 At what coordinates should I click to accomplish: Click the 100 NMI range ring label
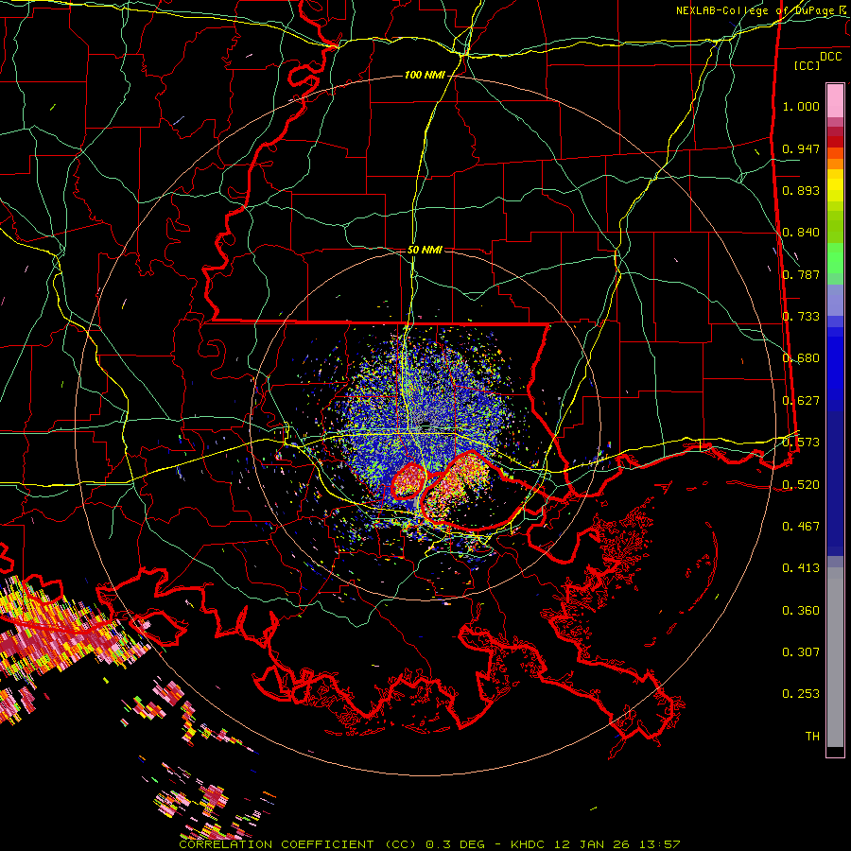click(x=424, y=75)
